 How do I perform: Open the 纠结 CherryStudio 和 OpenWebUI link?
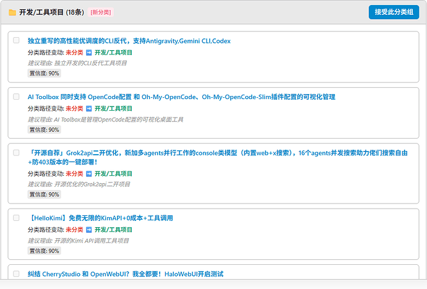coord(126,274)
